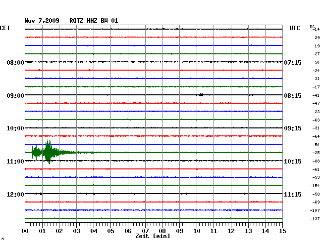Click the DC value "-50"
Viewport: 322px width, 244px height.
(316, 145)
